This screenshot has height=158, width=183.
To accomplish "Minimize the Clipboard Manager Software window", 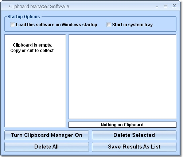I will (x=157, y=6).
